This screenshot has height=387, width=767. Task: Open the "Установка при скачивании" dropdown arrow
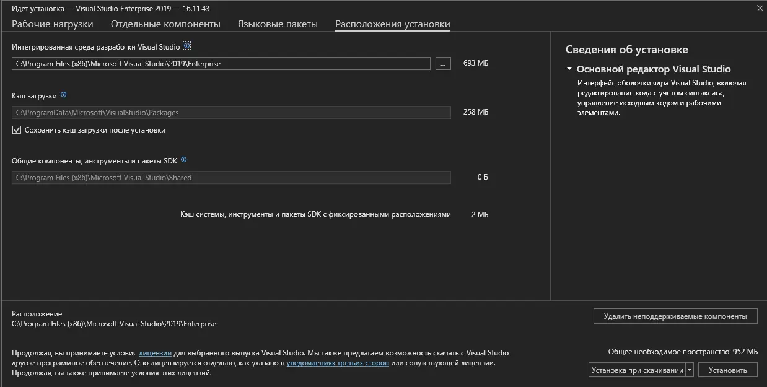pyautogui.click(x=690, y=370)
